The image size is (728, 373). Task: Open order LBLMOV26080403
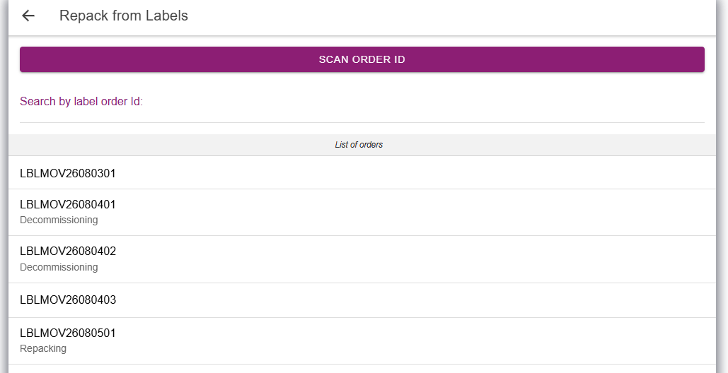(362, 300)
